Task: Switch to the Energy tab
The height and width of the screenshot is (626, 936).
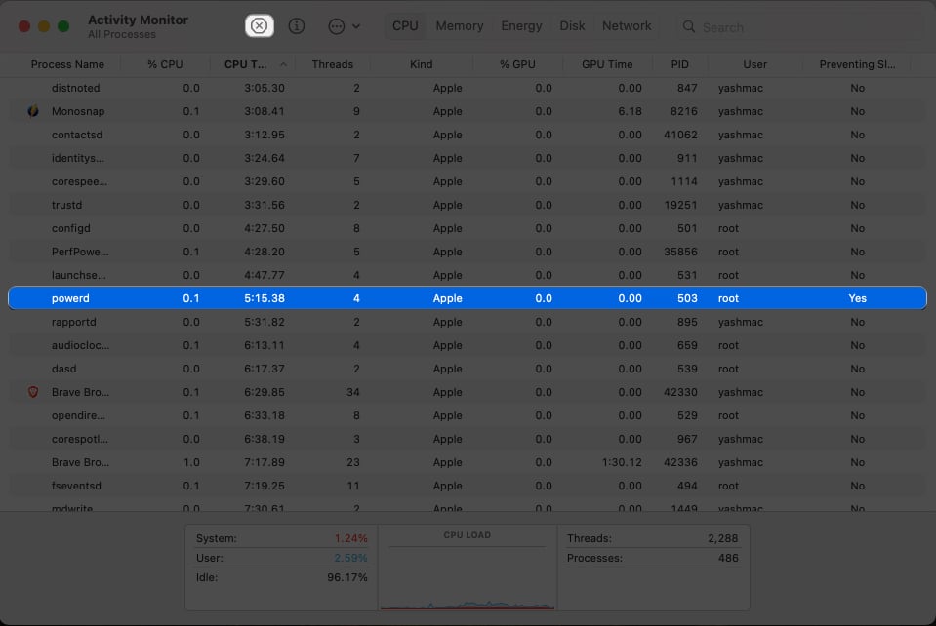Action: [521, 26]
